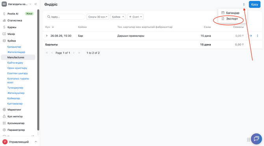
Task: Open the Қайта өңдеу link
Action: click(15, 63)
